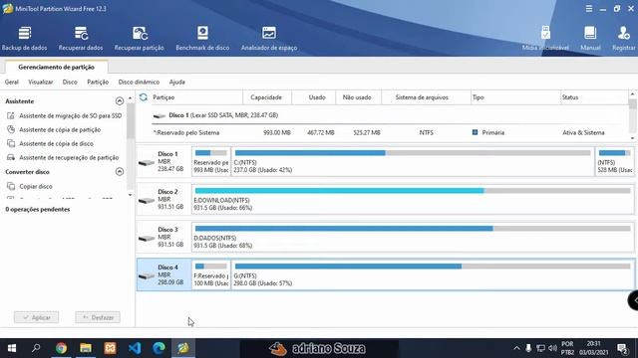
Task: Open the Ajuda menu
Action: coord(177,82)
